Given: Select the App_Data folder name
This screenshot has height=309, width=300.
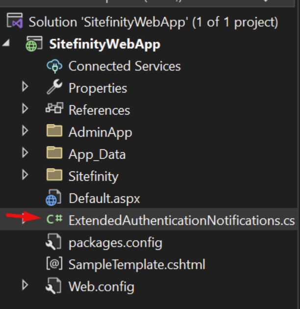Looking at the screenshot, I should [x=97, y=154].
